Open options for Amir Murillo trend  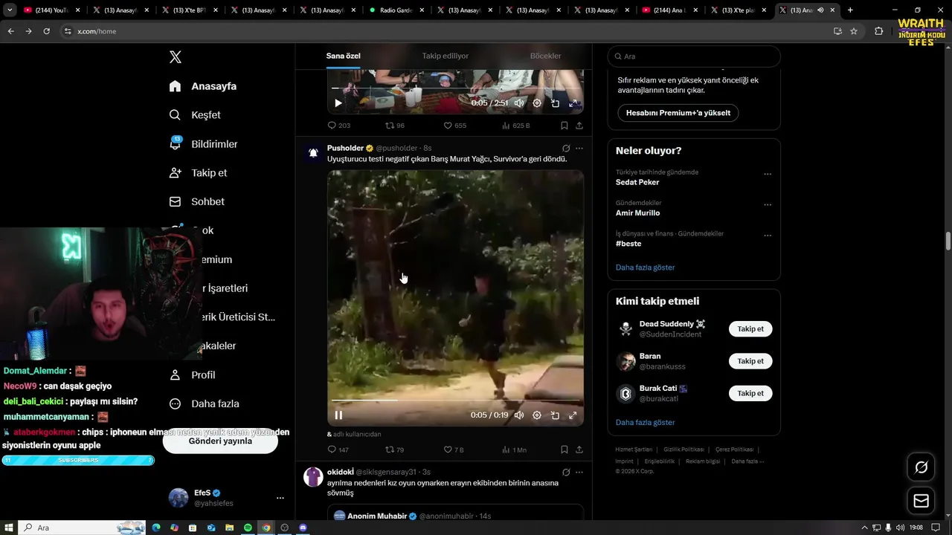(x=768, y=205)
